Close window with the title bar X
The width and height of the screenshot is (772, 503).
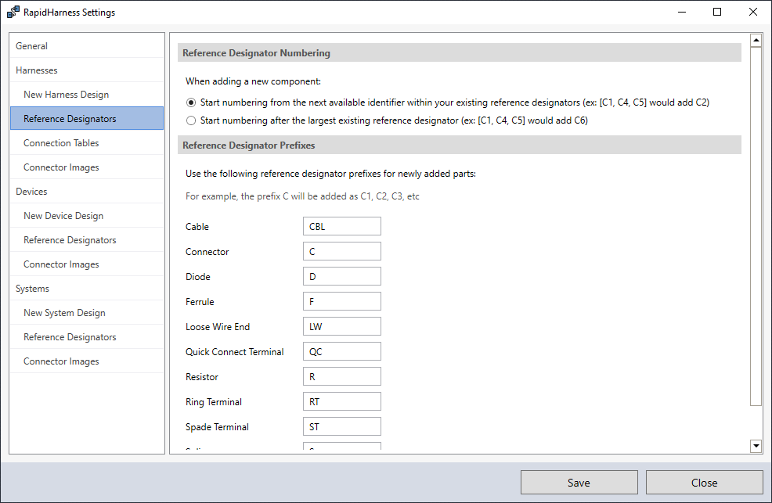[752, 12]
